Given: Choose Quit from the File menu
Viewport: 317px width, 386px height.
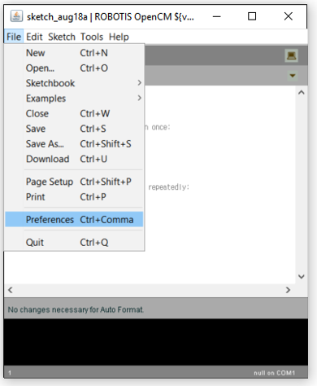Looking at the screenshot, I should (74, 242).
